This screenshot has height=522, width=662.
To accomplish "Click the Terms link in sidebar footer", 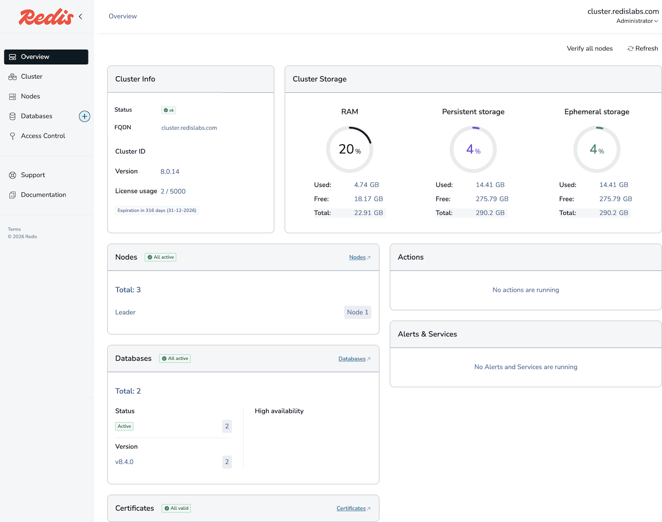I will (x=14, y=229).
